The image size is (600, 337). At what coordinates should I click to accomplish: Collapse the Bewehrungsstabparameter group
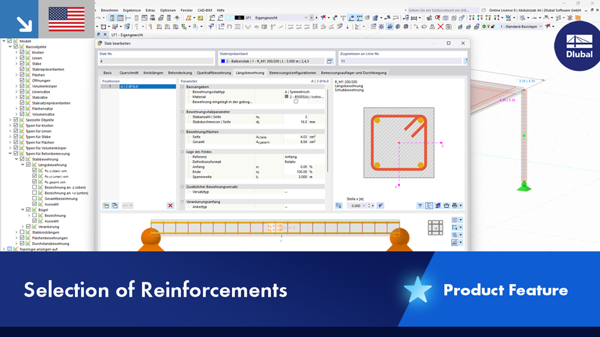(183, 112)
